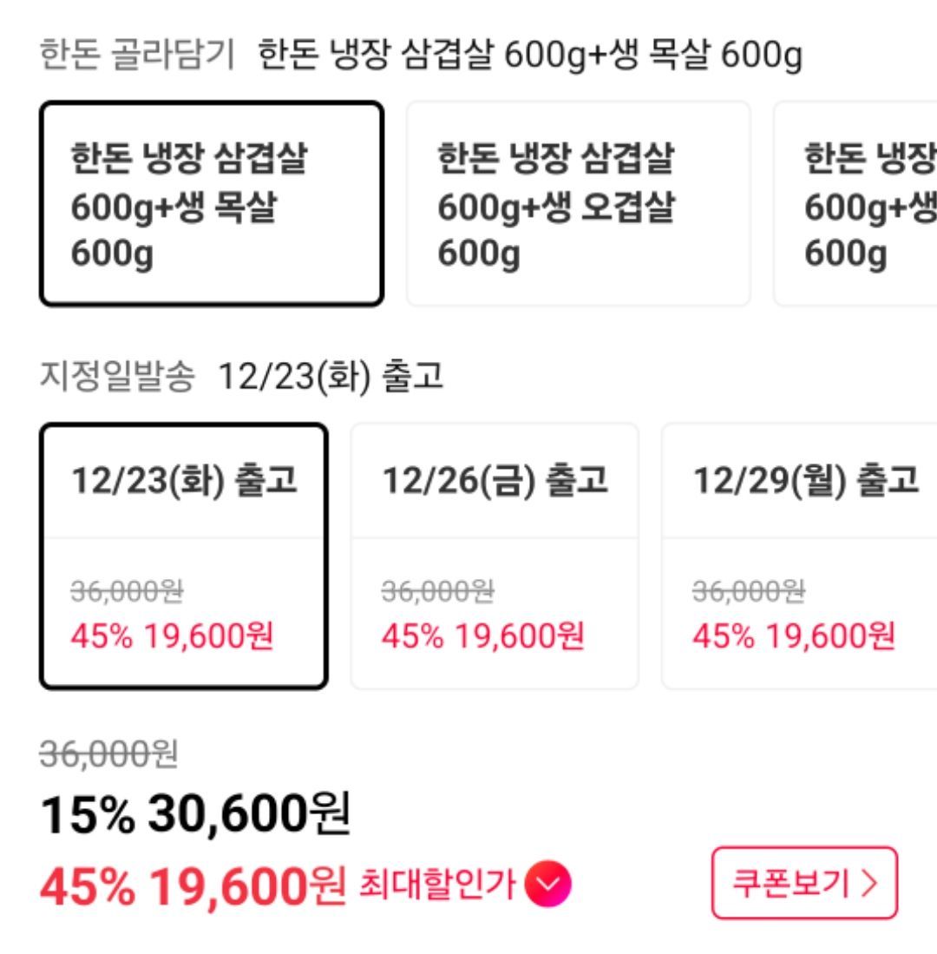Select the 삼겹살 600g+생 오겹살 600g option card
Screen dimensions: 937x954
click(x=578, y=204)
